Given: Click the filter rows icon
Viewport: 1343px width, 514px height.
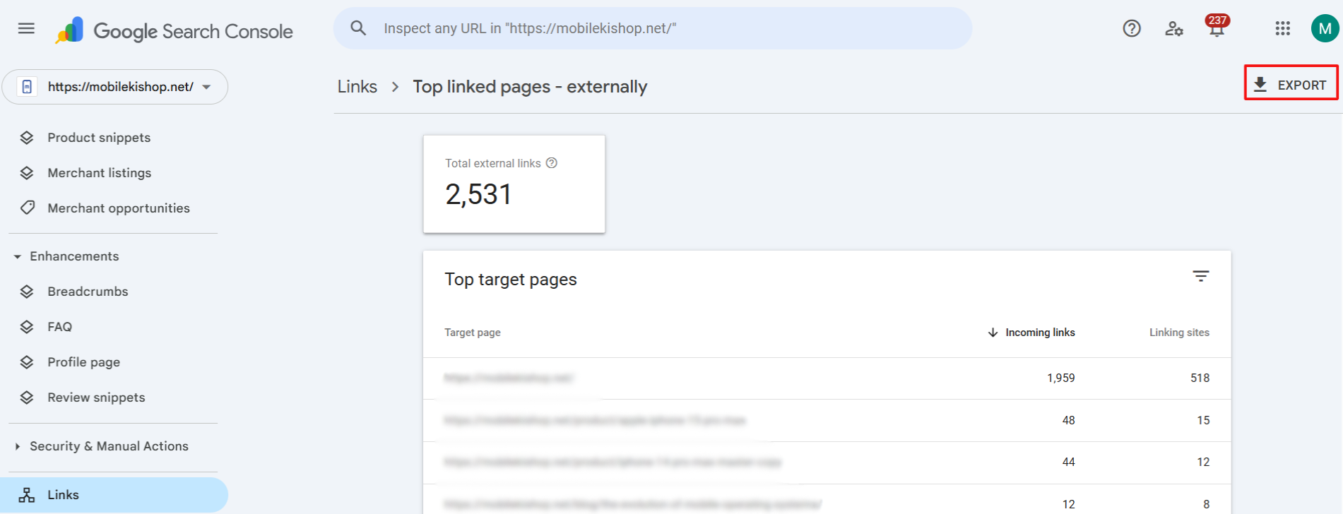Looking at the screenshot, I should 1201,276.
